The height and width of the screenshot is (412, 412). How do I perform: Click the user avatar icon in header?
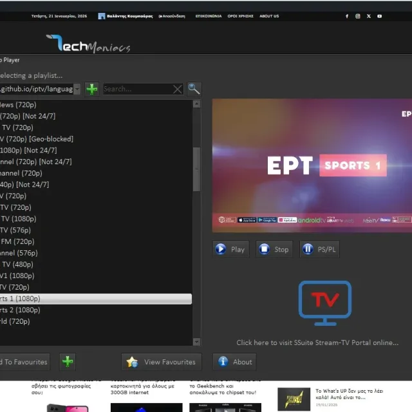[x=102, y=16]
